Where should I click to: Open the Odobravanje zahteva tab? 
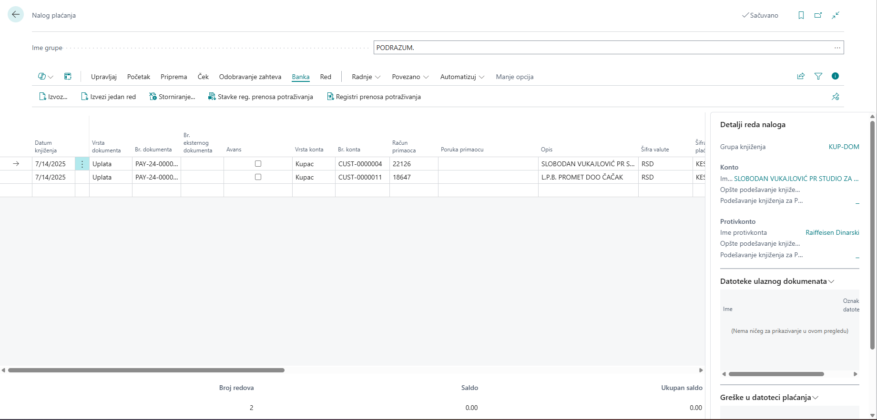[250, 77]
